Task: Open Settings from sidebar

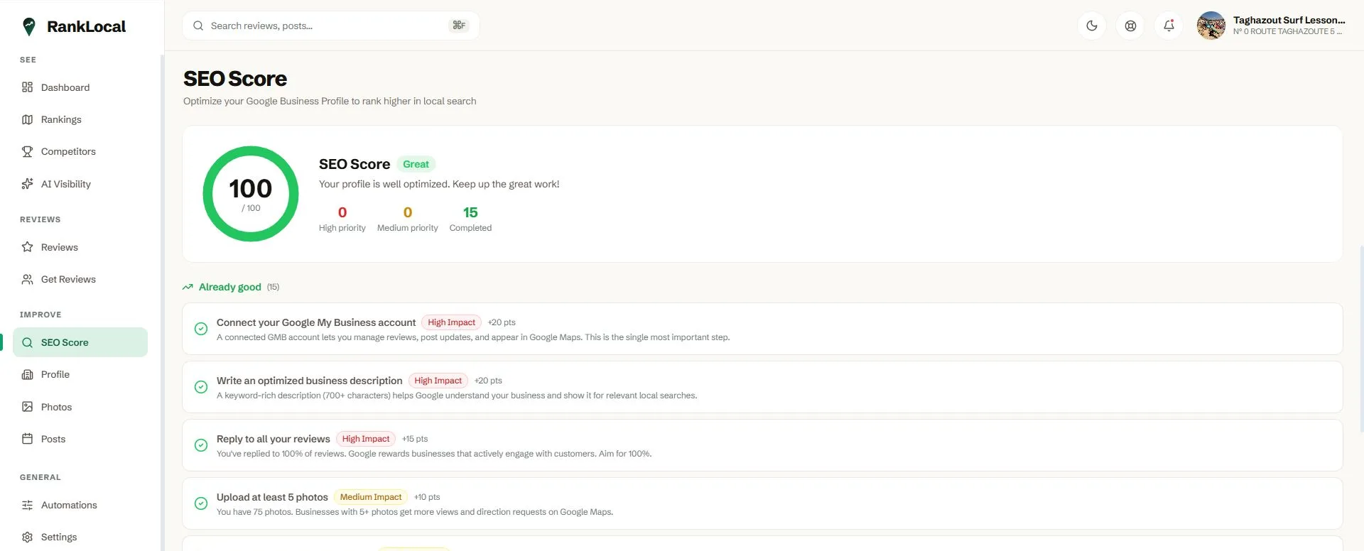Action: click(80, 537)
